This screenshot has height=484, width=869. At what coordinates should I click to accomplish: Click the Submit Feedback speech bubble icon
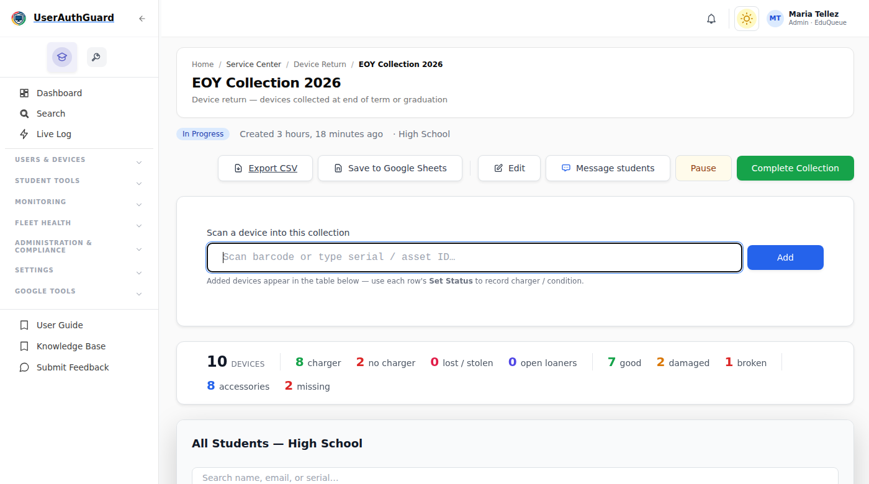pyautogui.click(x=24, y=367)
